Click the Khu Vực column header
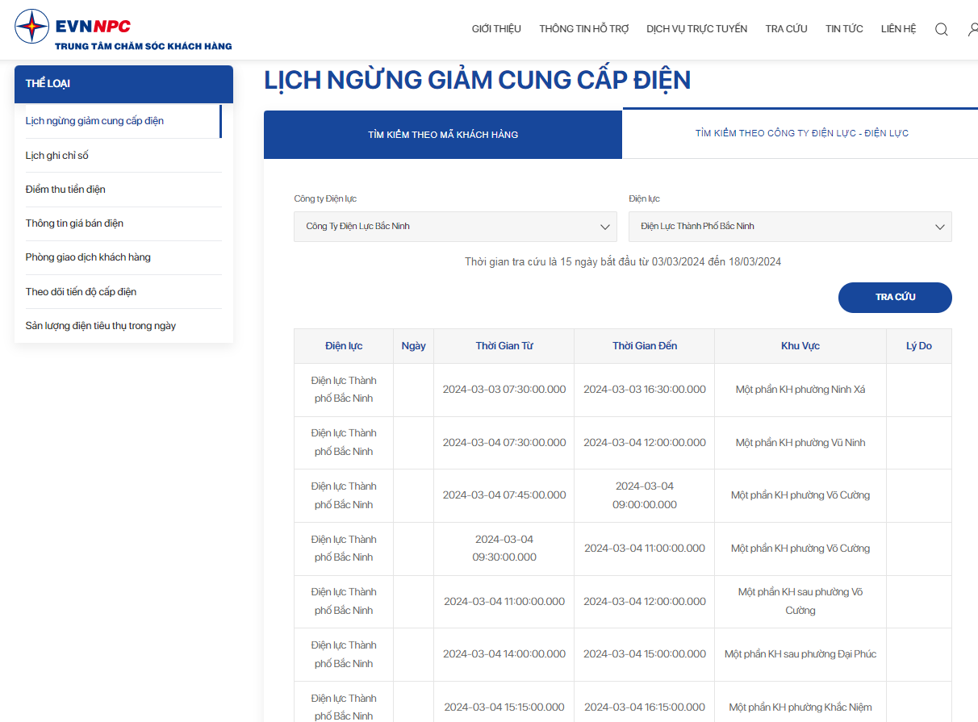 click(800, 346)
